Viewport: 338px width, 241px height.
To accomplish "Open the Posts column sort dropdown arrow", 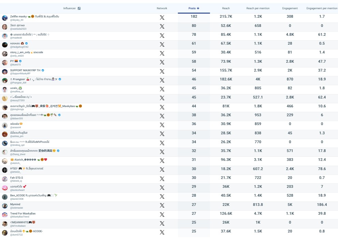I will (198, 8).
